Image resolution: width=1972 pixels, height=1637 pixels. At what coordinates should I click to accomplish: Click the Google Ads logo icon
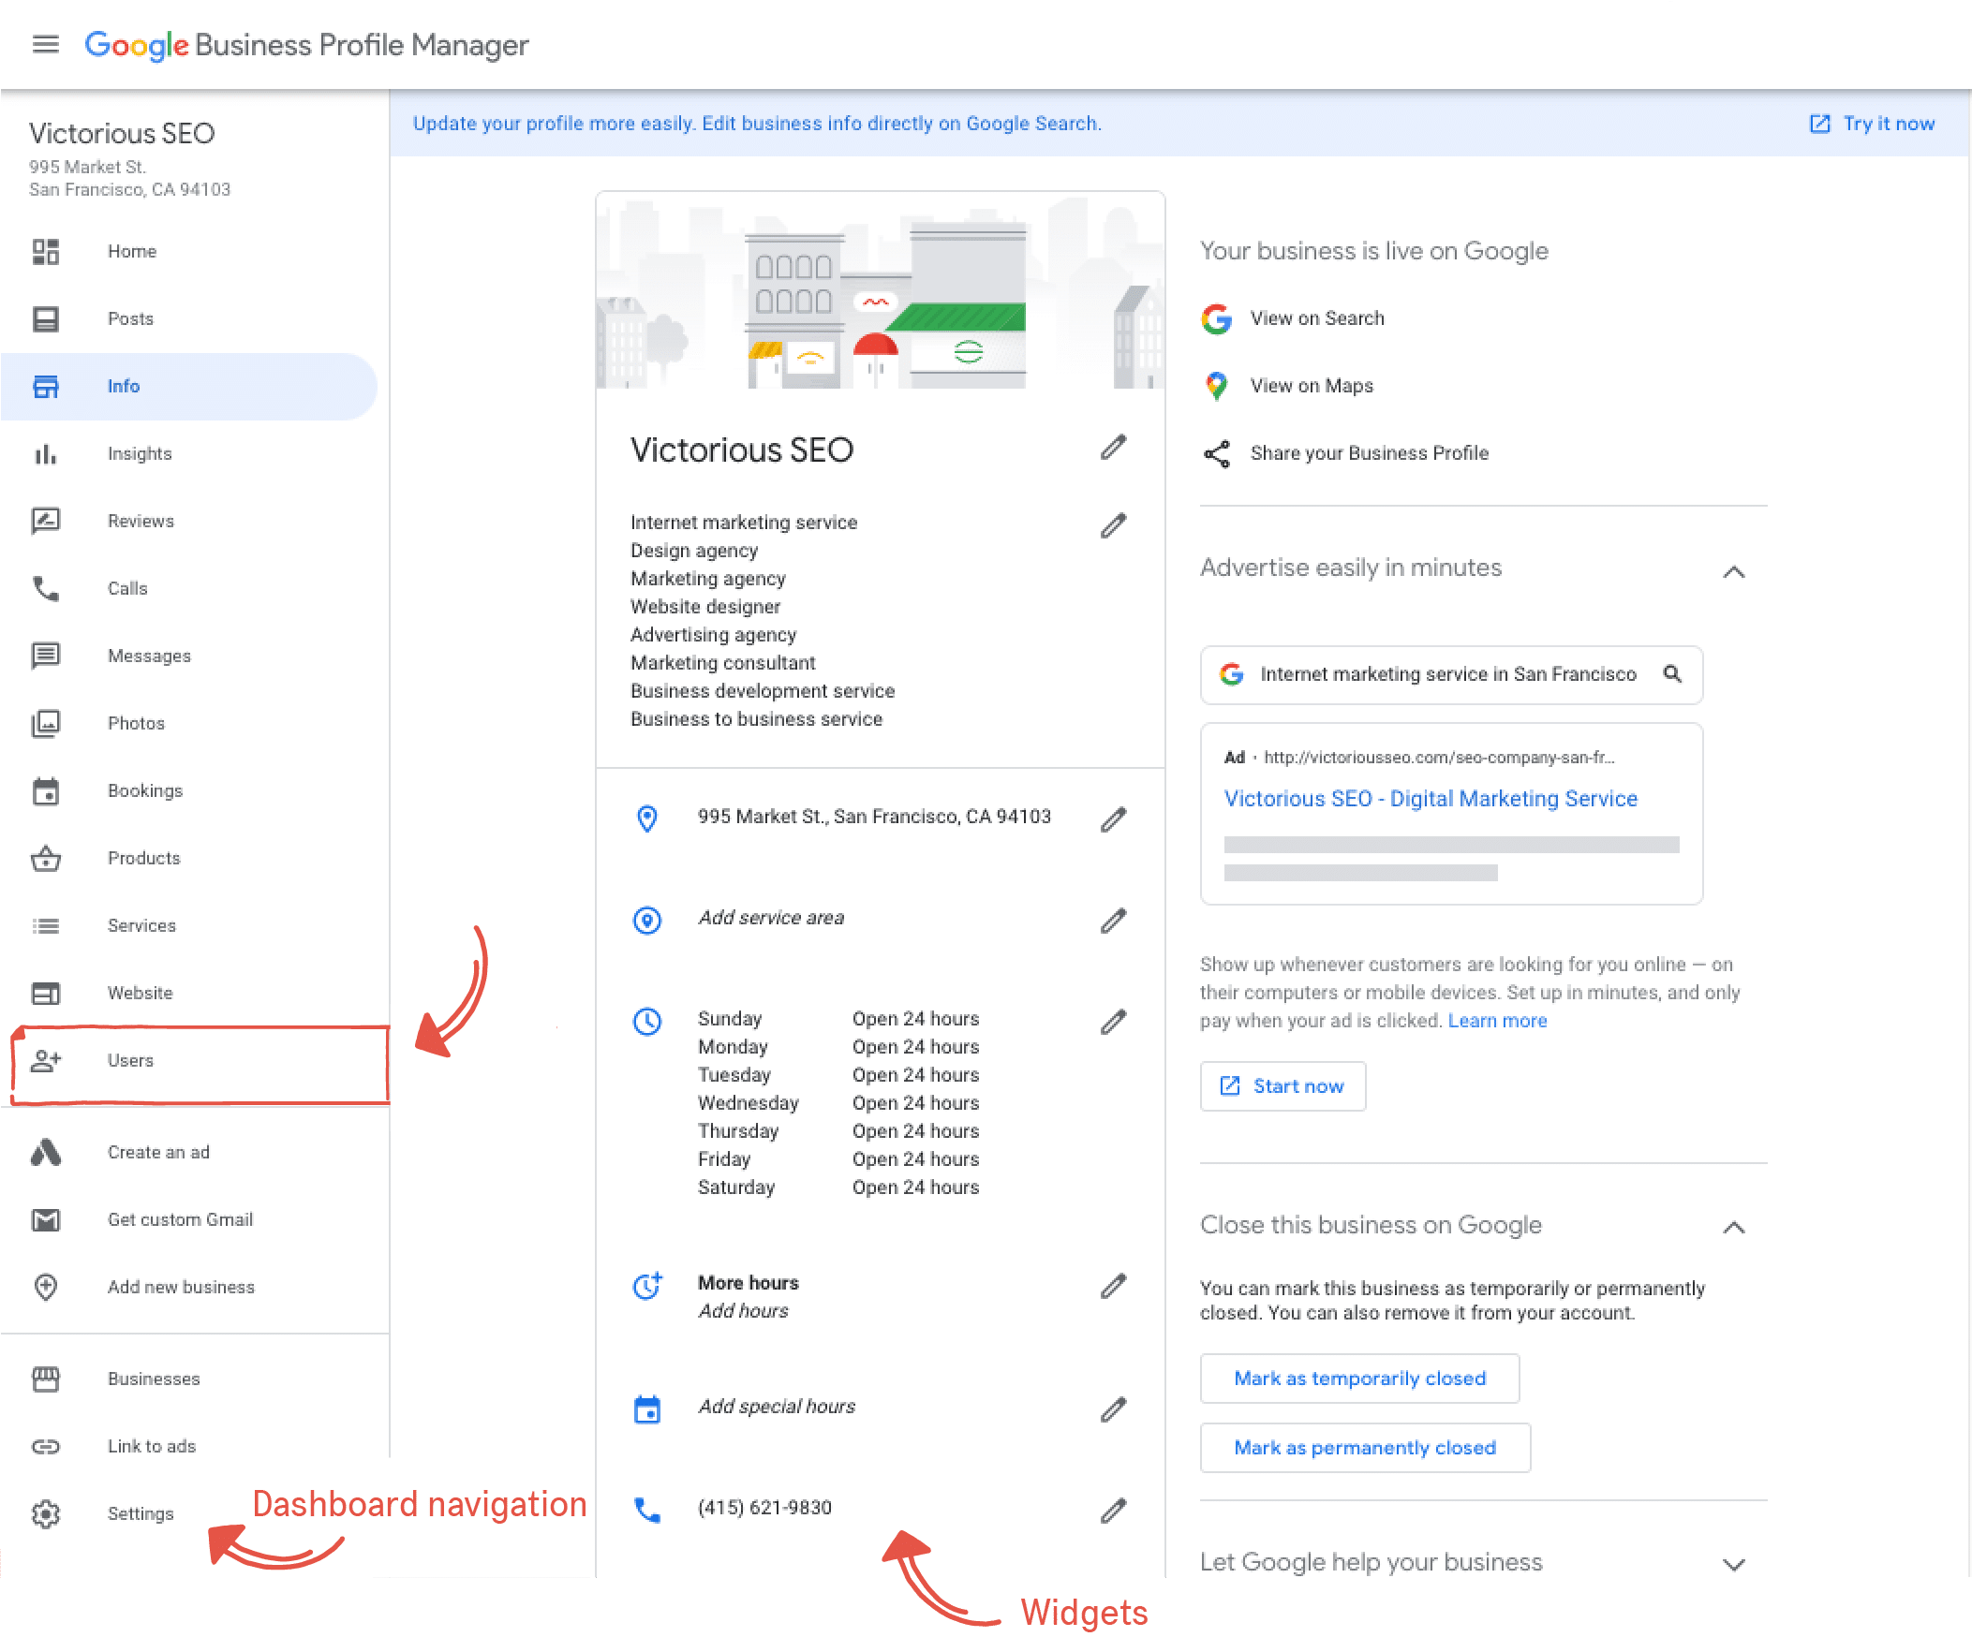coord(45,1153)
